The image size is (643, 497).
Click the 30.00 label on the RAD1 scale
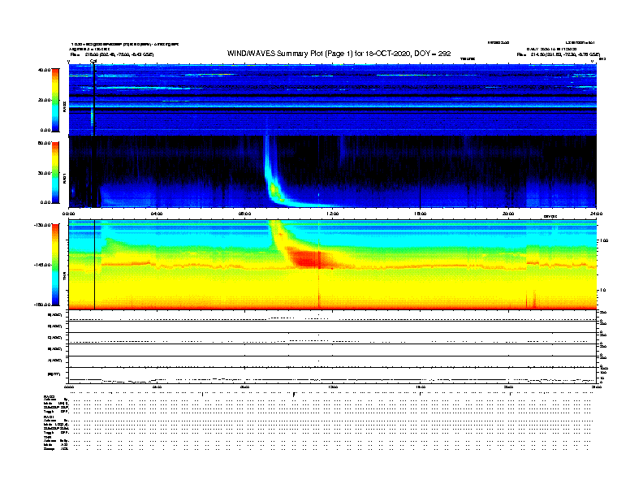point(45,173)
